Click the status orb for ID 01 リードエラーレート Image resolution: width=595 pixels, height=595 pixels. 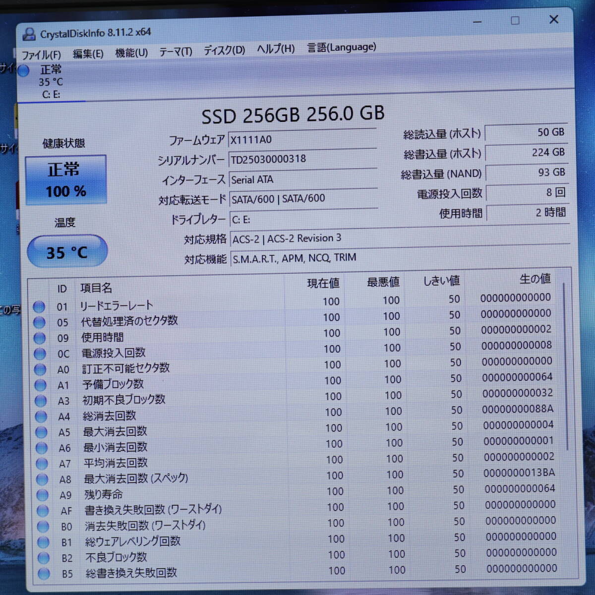click(x=39, y=307)
